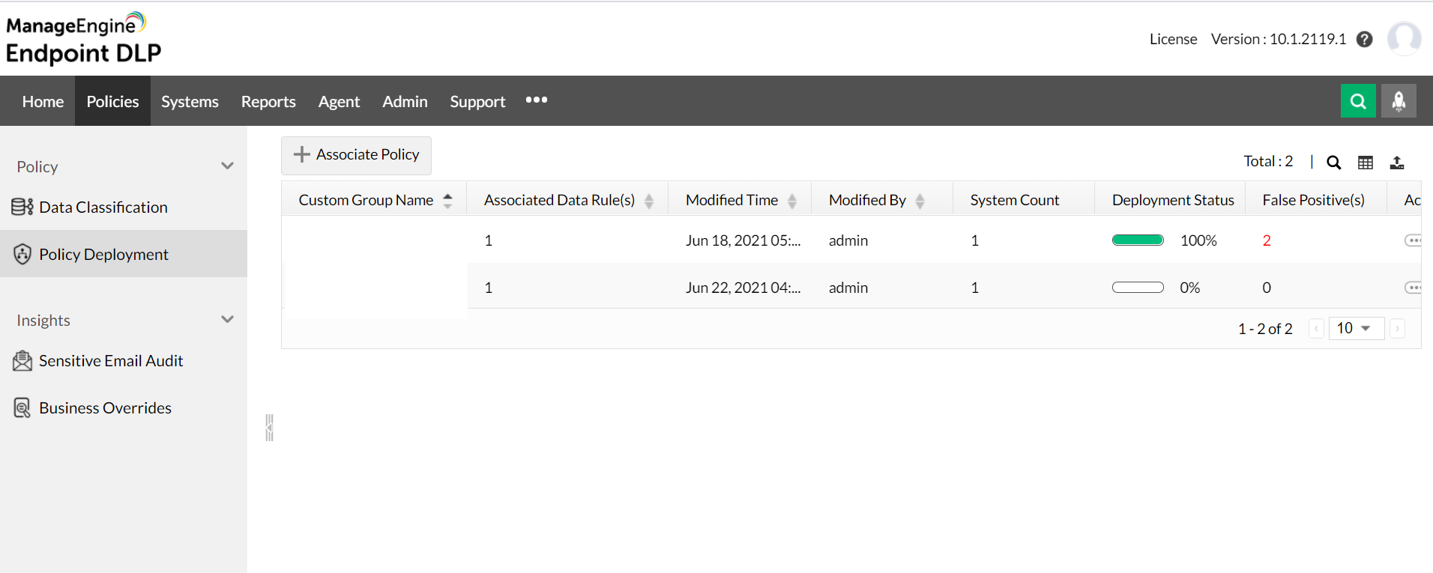Switch to the Systems tab
The image size is (1433, 573).
point(190,101)
